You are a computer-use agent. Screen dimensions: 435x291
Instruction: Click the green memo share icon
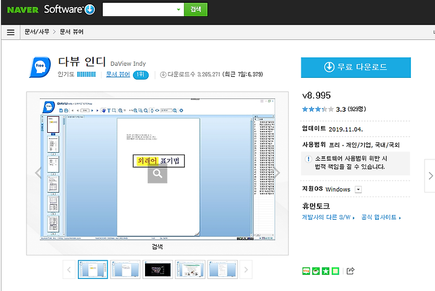click(x=335, y=270)
